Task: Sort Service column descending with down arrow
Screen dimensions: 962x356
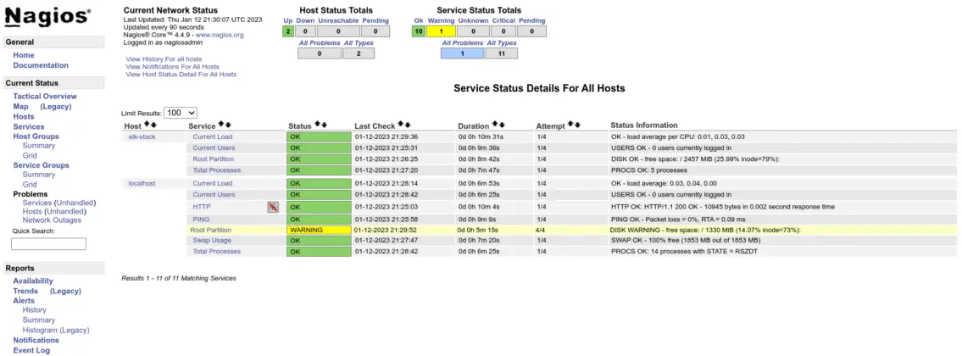Action: click(x=228, y=125)
